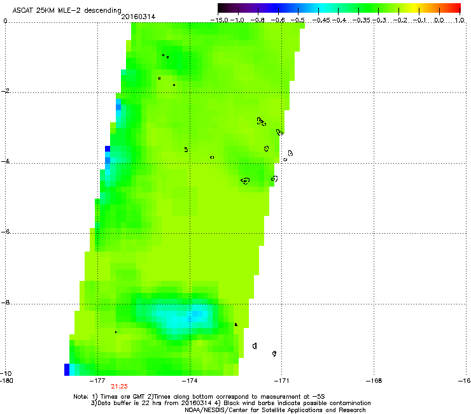Select the date label "20160314" under the title

138,17
